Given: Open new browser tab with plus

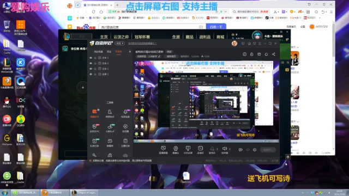Looking at the screenshot, I should [117, 5].
